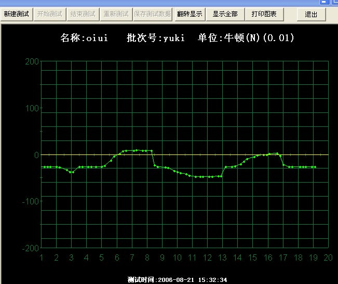Toggle 翻转显示 to flip the chart
338x284 pixels.
tap(190, 14)
